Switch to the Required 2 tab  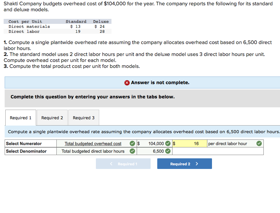point(52,118)
